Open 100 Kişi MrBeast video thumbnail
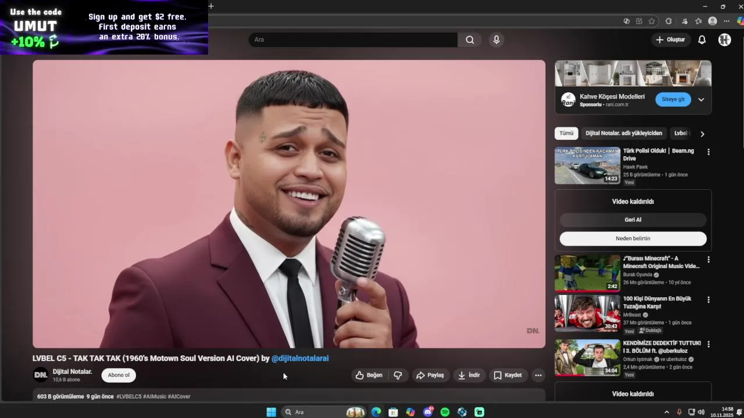Screen dimensions: 744x418 (587, 313)
